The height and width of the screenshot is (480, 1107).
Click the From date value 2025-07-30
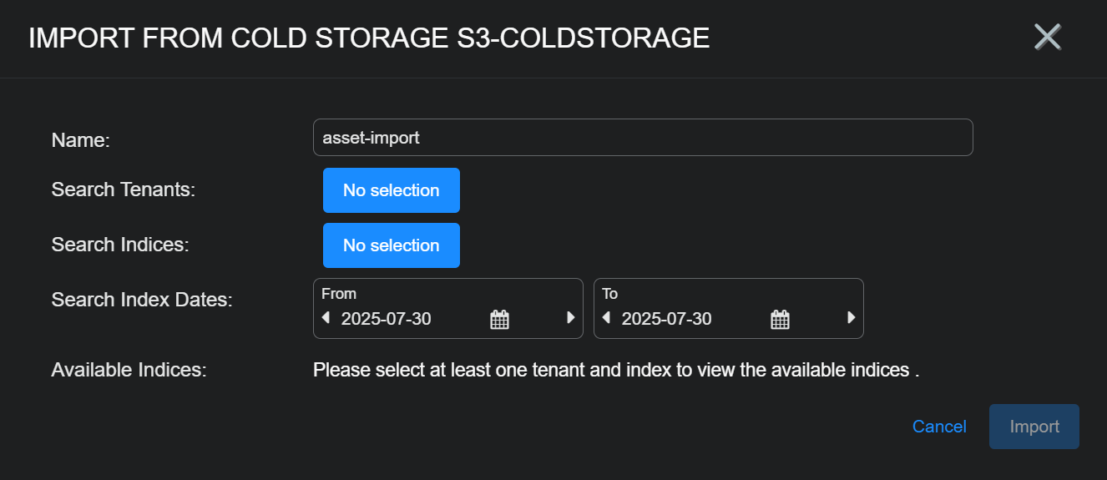tap(387, 319)
